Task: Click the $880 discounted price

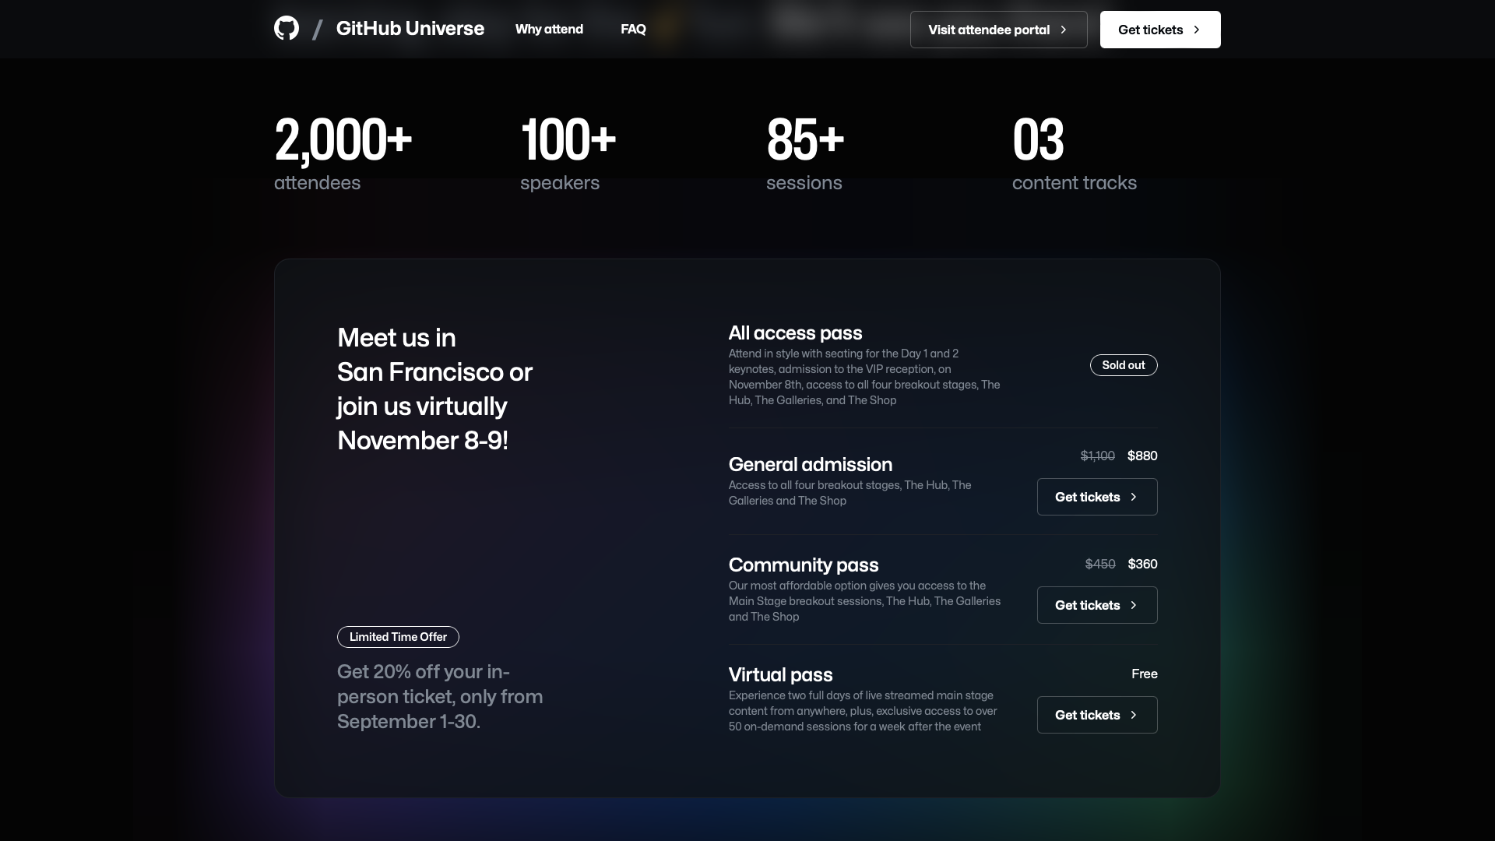Action: 1142,456
